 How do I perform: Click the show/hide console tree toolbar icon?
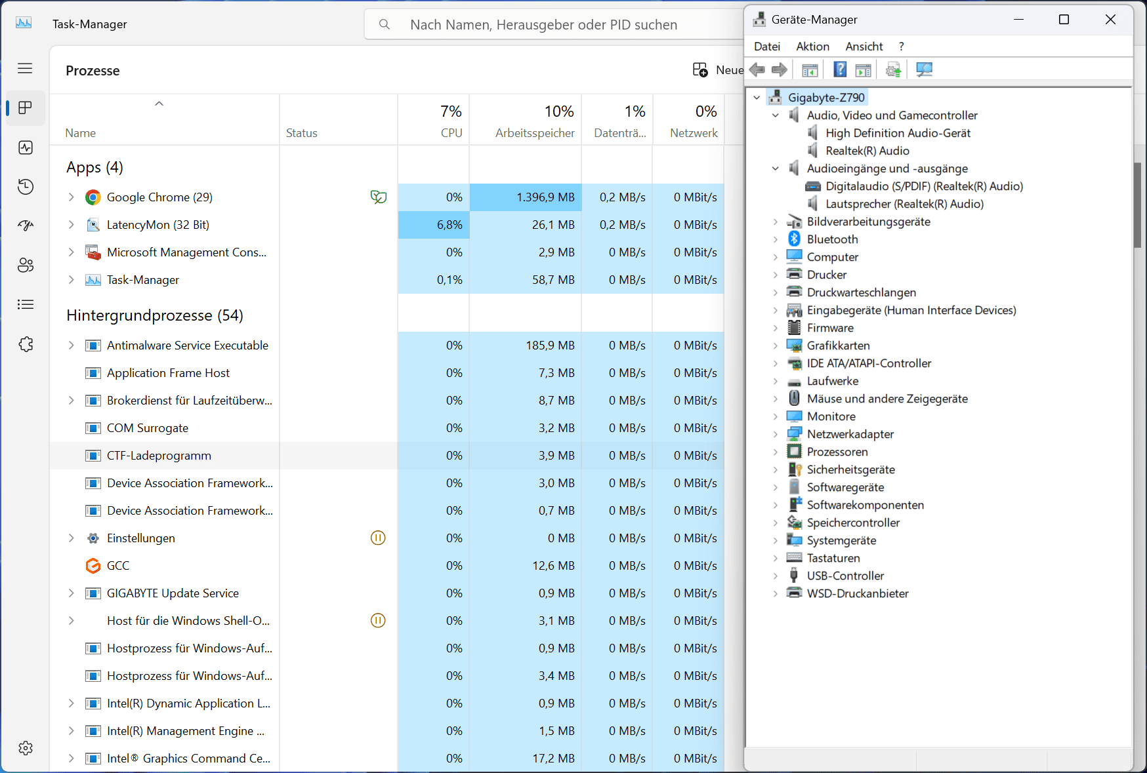[810, 69]
